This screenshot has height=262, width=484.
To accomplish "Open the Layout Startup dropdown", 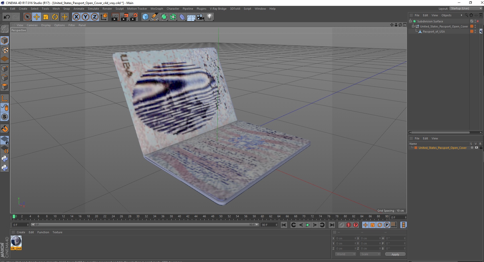I will coord(466,8).
